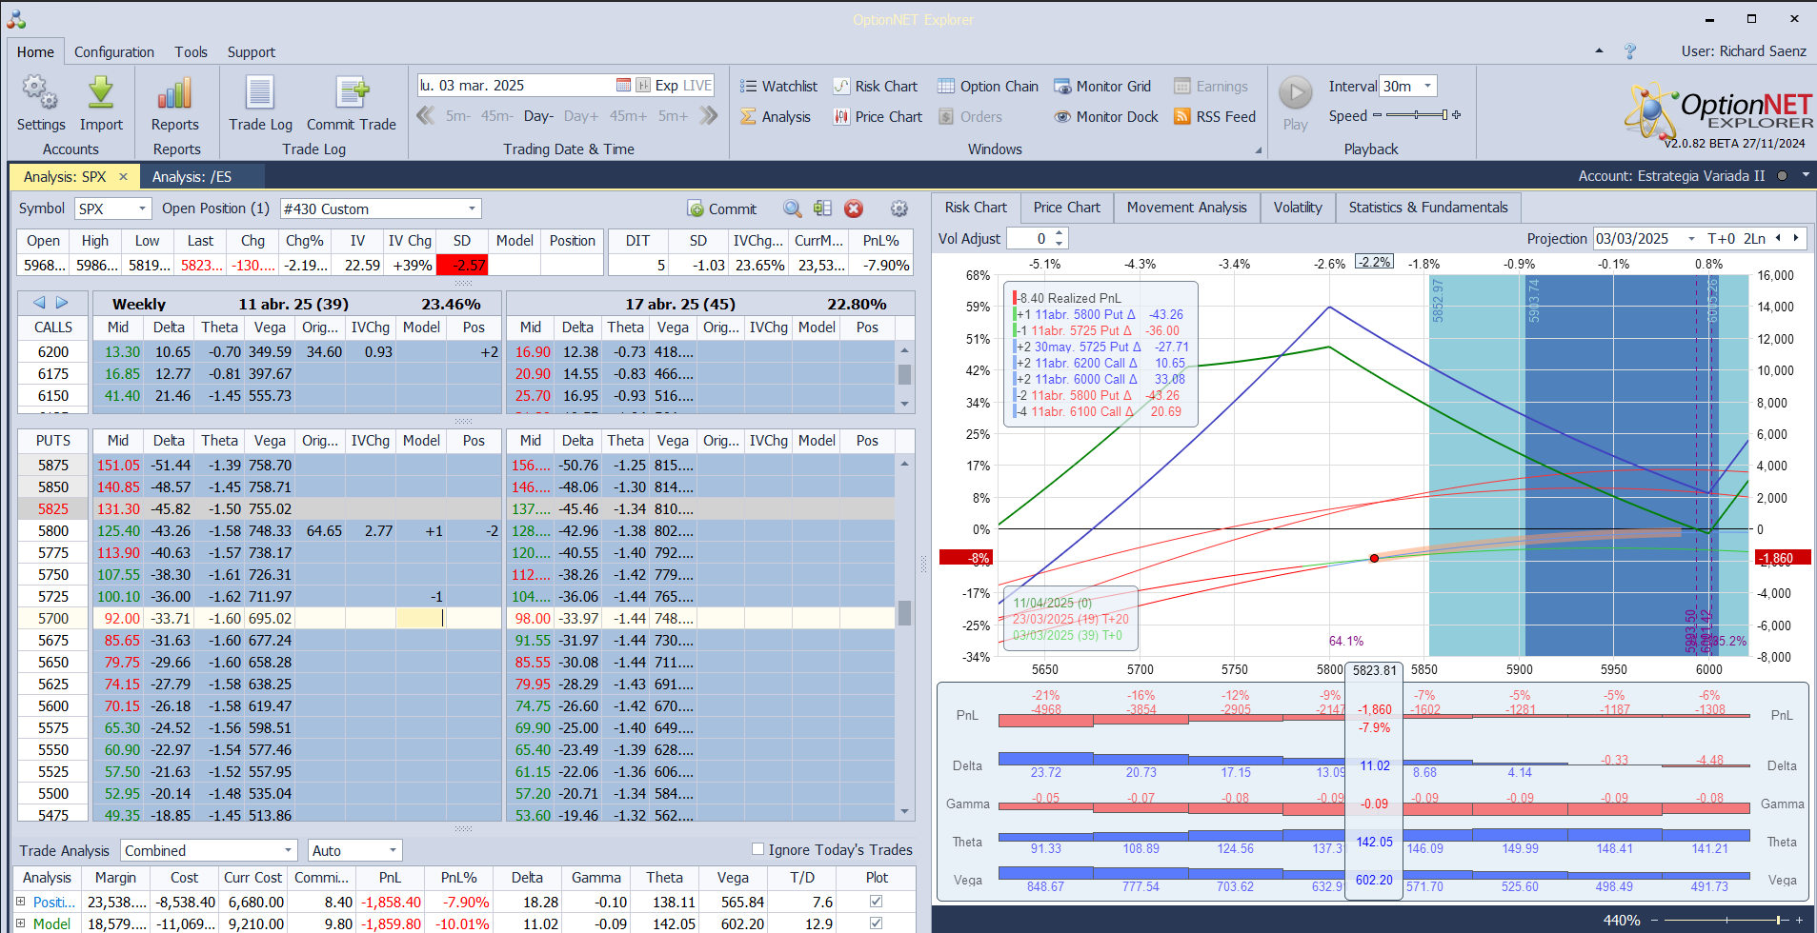This screenshot has width=1817, height=933.
Task: Expand the Position row in trade analysis
Action: (20, 901)
